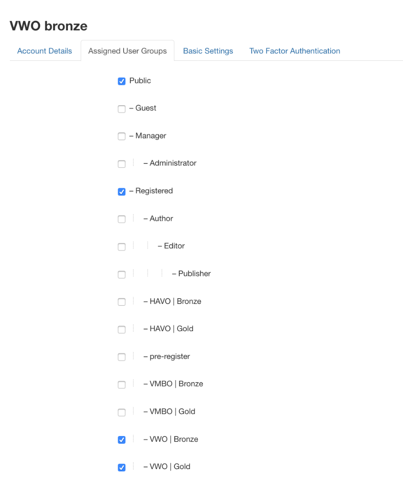Check the Editor group checkbox
The width and height of the screenshot is (403, 490).
click(x=121, y=247)
